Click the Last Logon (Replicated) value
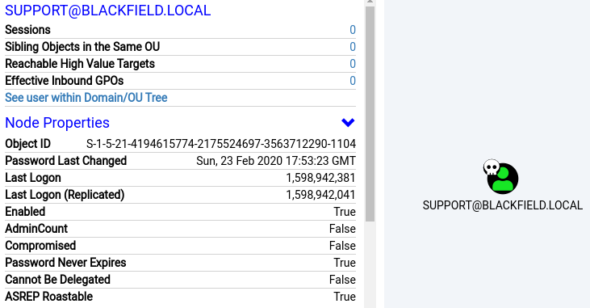 (321, 195)
